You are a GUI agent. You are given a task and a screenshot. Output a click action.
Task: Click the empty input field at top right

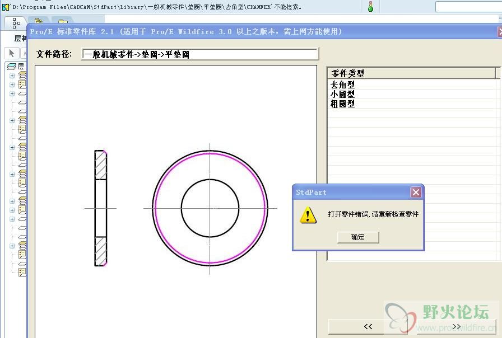pos(469,7)
